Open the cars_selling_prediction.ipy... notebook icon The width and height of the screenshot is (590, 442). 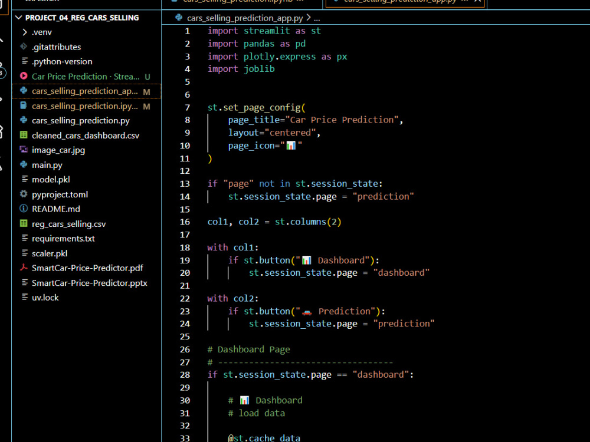[24, 105]
